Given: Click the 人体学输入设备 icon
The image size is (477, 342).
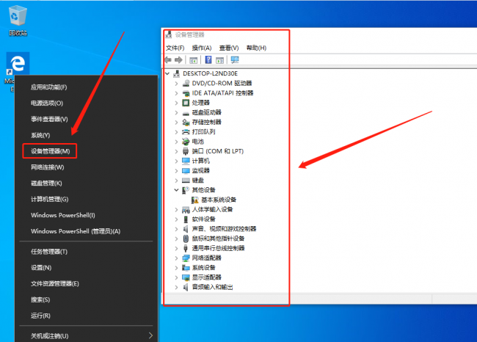Looking at the screenshot, I should pos(186,210).
